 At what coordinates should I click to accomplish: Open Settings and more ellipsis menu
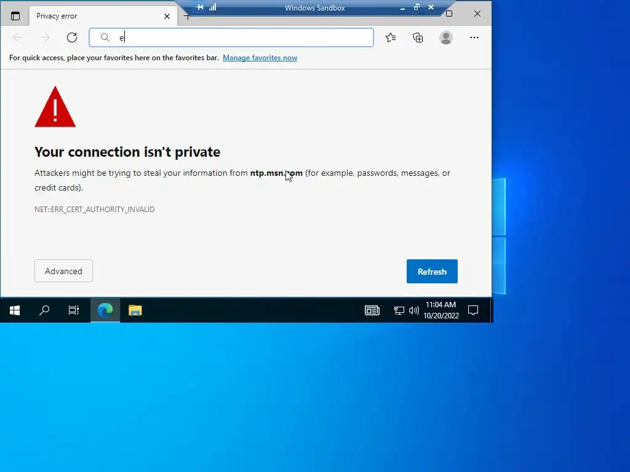[x=474, y=37]
